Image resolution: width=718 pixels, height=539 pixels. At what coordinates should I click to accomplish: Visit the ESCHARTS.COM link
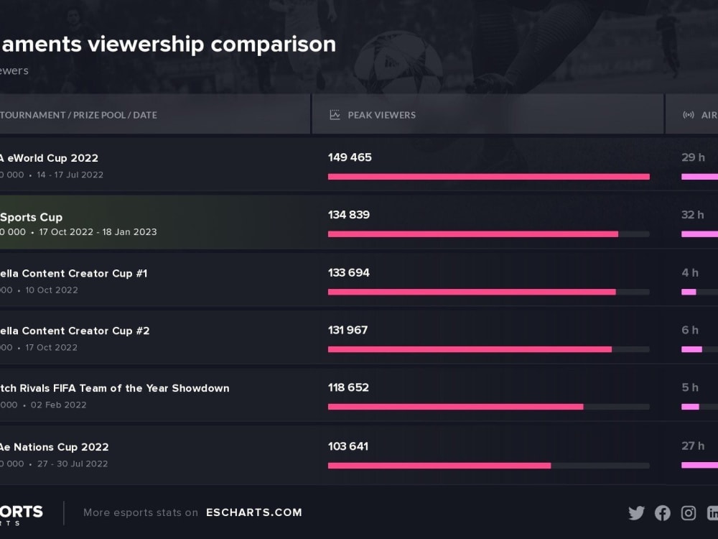(x=254, y=512)
